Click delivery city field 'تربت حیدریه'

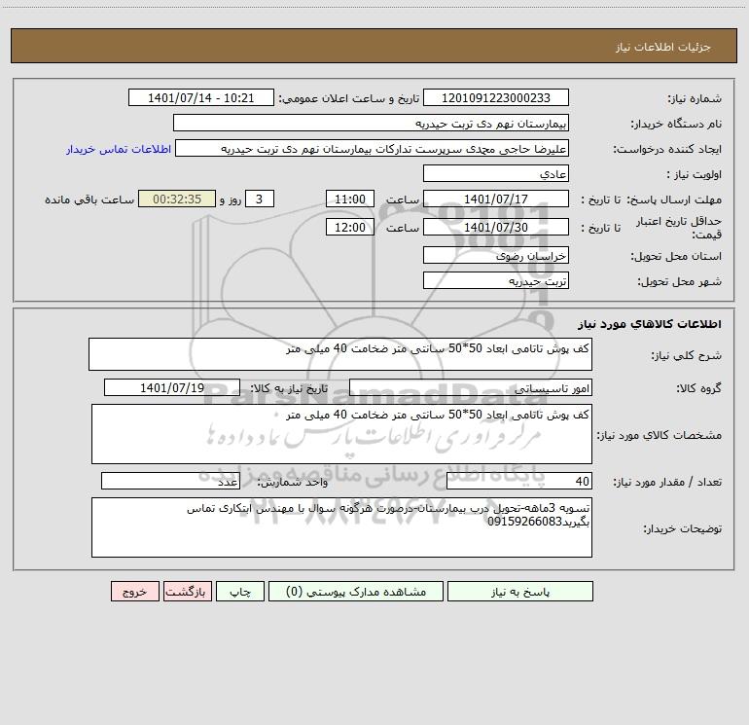tap(496, 280)
